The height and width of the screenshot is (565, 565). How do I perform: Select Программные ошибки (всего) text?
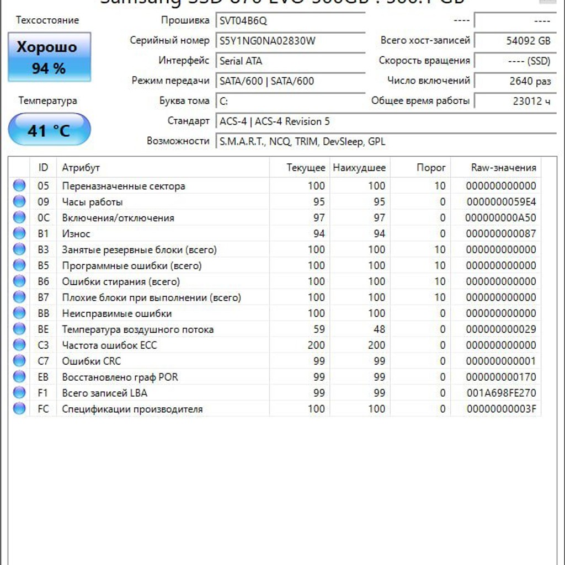[132, 265]
